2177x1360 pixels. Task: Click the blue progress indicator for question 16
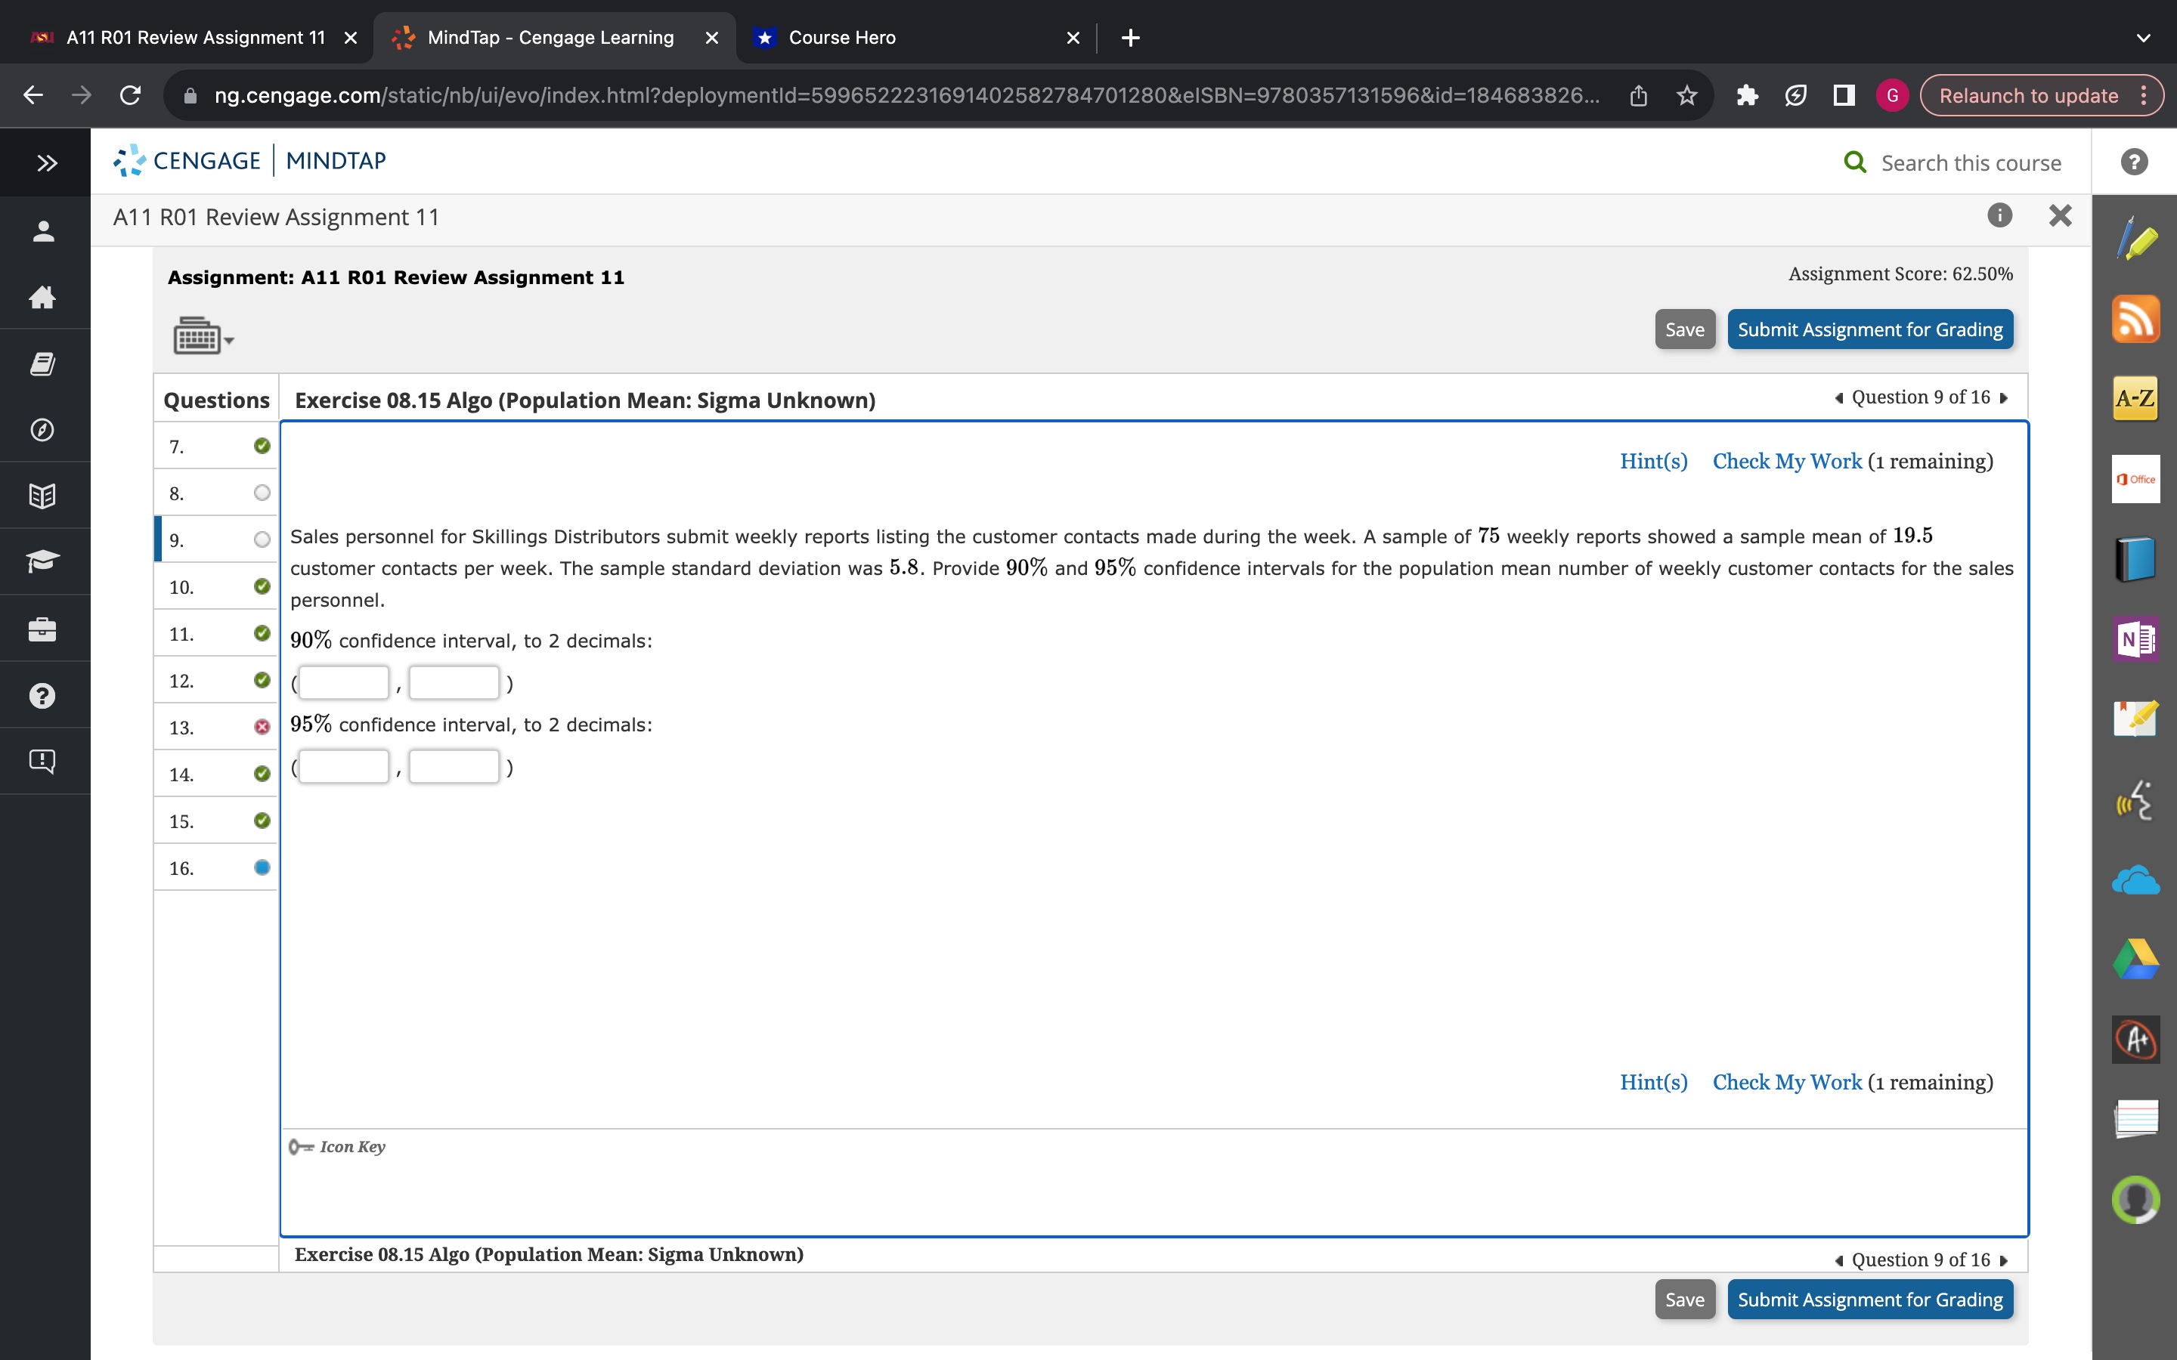261,867
